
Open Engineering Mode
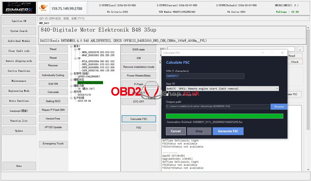19,91
